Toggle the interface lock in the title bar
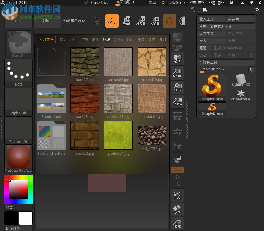This screenshot has width=264, height=231. tap(231, 2)
